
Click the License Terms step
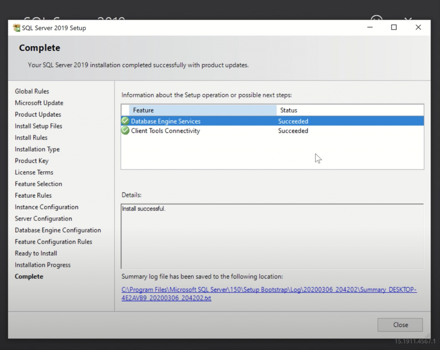point(34,172)
